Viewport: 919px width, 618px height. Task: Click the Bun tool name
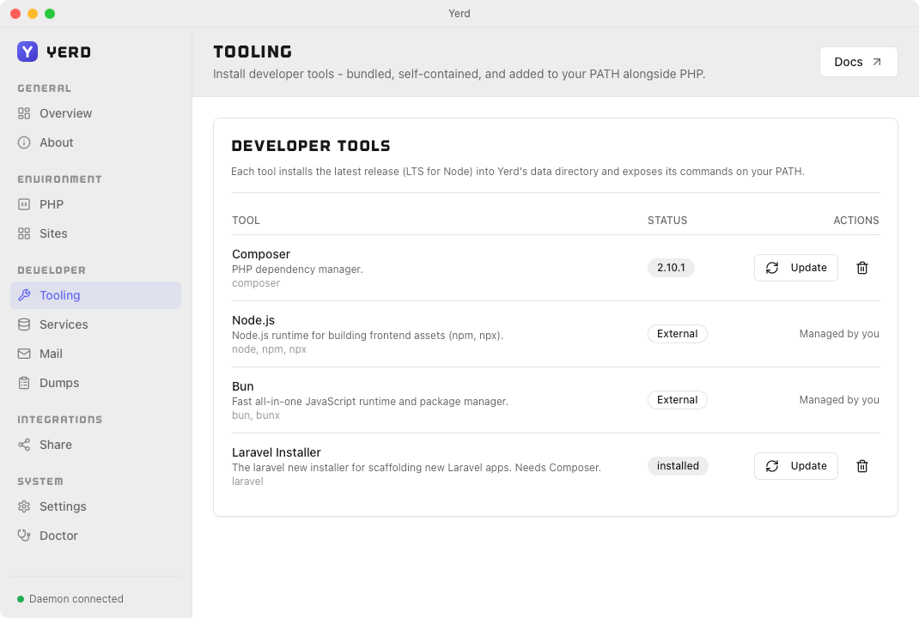pyautogui.click(x=243, y=386)
